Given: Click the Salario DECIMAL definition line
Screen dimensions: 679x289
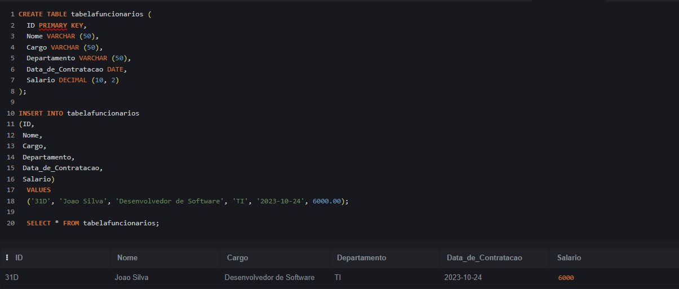Looking at the screenshot, I should pos(73,80).
